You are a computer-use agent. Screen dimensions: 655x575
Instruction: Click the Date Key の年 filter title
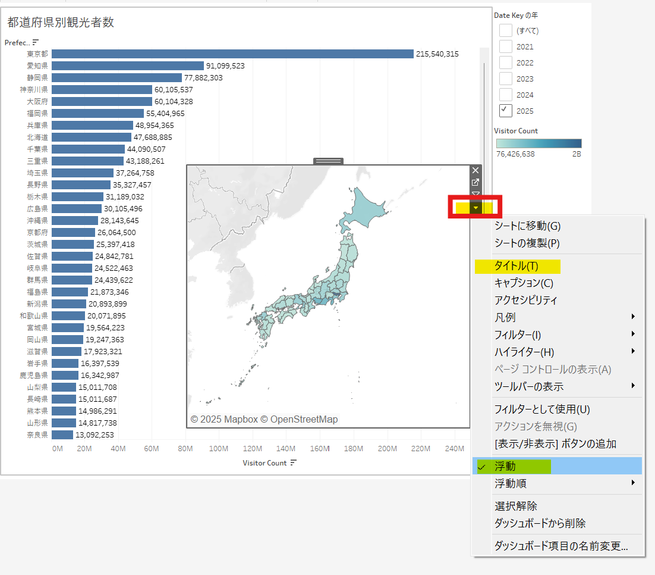516,15
